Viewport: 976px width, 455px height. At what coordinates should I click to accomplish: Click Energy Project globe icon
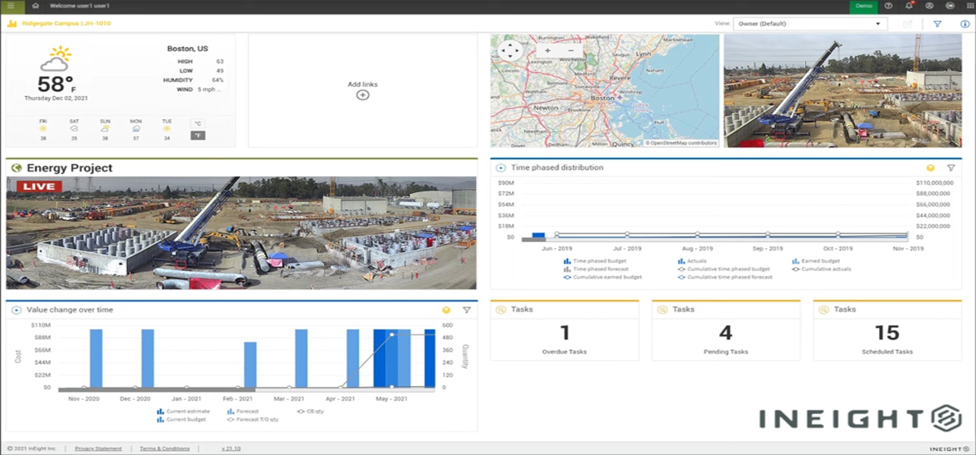(17, 168)
